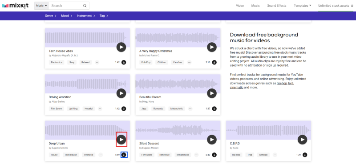Select the Sexy tag
The height and width of the screenshot is (164, 356).
(72, 62)
